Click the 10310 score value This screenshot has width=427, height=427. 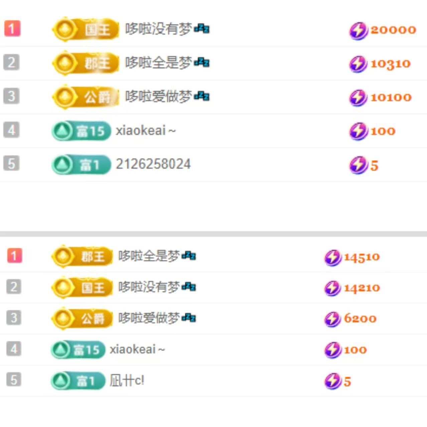(390, 64)
